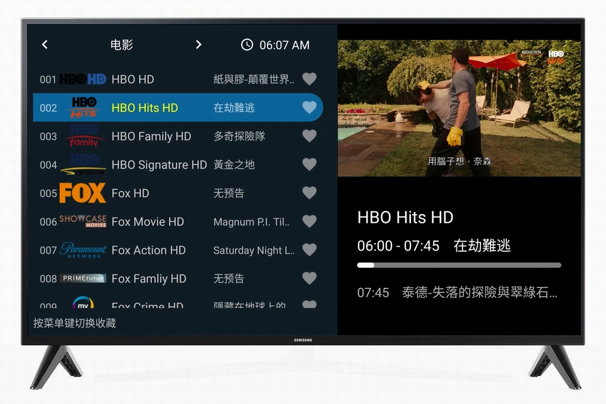606x404 pixels.
Task: Toggle favorite heart for HBO Family HD
Action: tap(309, 136)
